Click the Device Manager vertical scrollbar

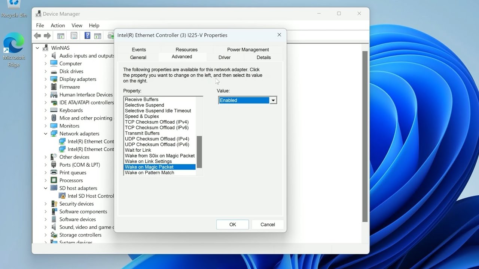365,137
